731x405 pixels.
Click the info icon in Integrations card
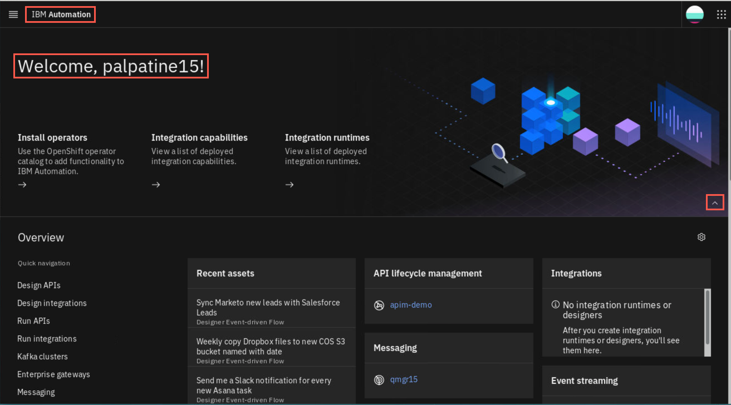pos(555,304)
